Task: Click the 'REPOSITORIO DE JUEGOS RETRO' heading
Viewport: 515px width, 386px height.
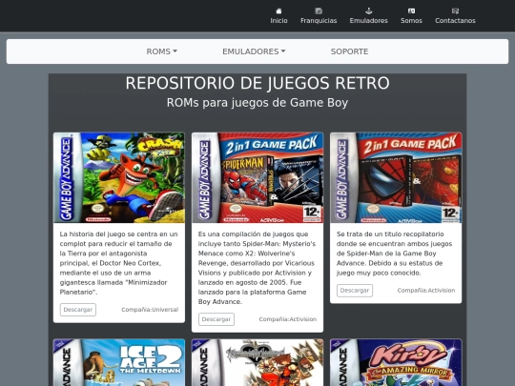Action: click(x=257, y=83)
